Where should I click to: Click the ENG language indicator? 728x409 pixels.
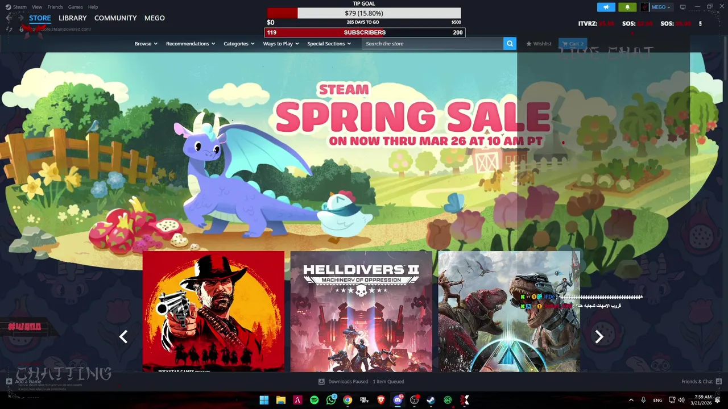[657, 400]
